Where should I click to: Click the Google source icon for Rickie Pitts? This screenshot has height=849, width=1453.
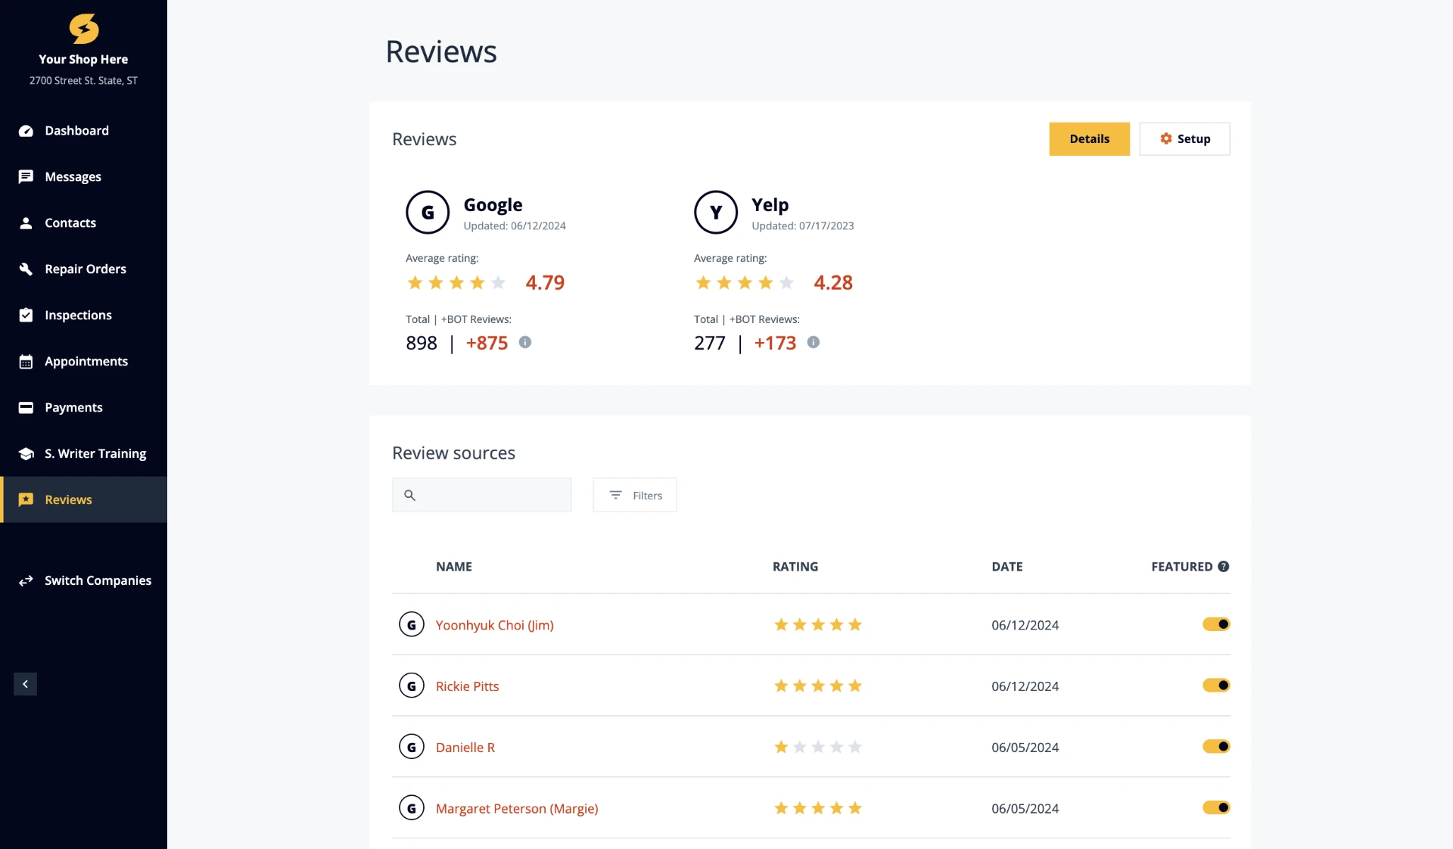click(412, 686)
